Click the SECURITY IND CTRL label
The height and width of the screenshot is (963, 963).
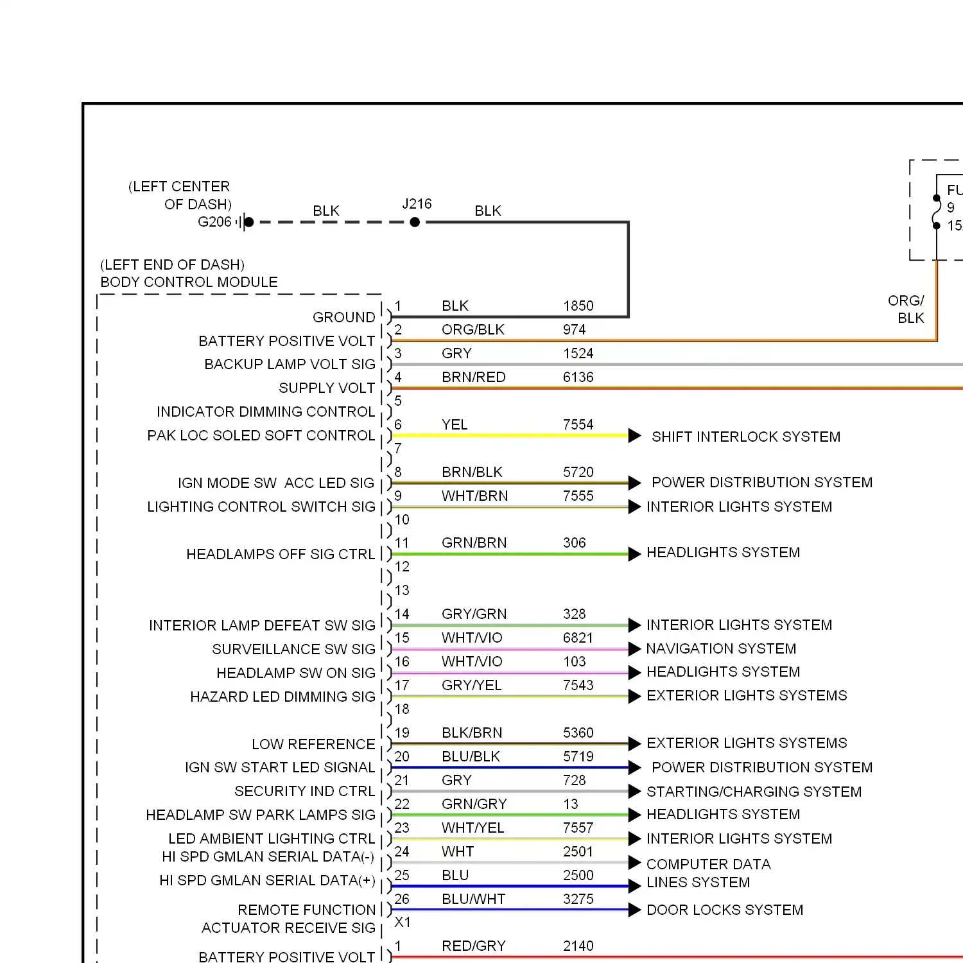point(304,791)
